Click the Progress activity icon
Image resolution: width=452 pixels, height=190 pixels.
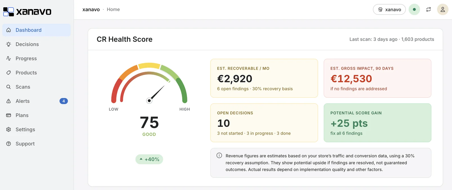[9, 58]
